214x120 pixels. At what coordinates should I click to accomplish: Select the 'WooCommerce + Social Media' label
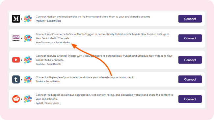53,42
